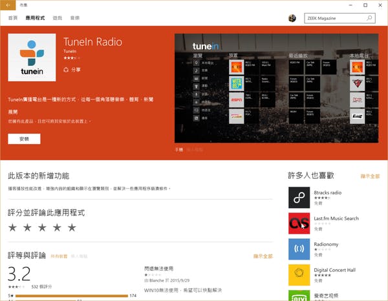The image size is (388, 301).
Task: Open the user account avatar
Action: [292, 18]
